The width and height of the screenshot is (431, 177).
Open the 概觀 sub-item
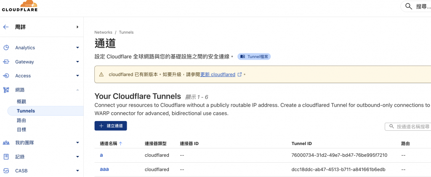21,102
